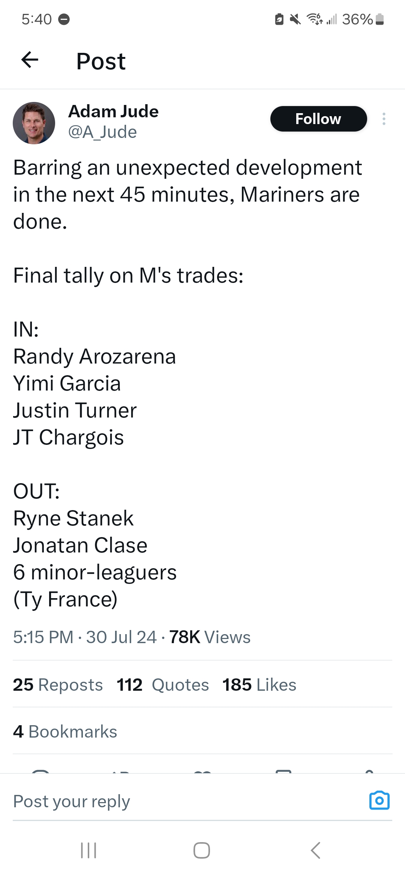Open Adam Jude's profile picture
Screen dimensions: 405x877
[34, 123]
